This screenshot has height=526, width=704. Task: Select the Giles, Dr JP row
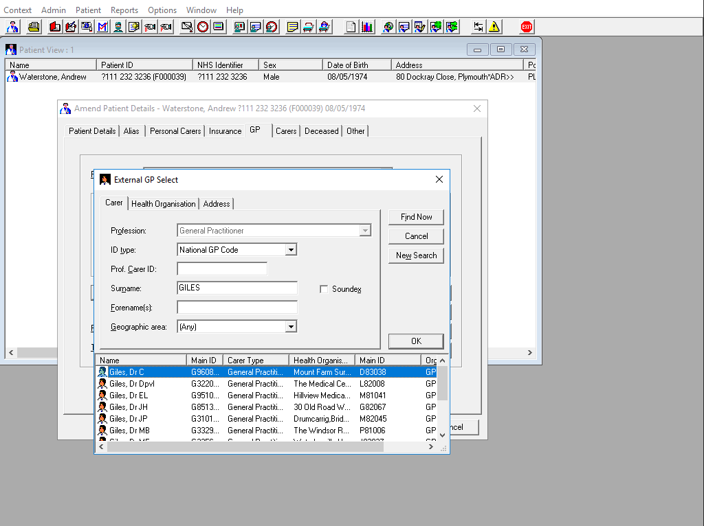267,419
